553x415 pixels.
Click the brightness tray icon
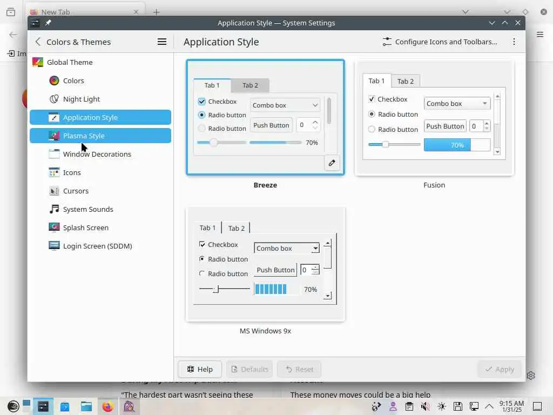[442, 406]
